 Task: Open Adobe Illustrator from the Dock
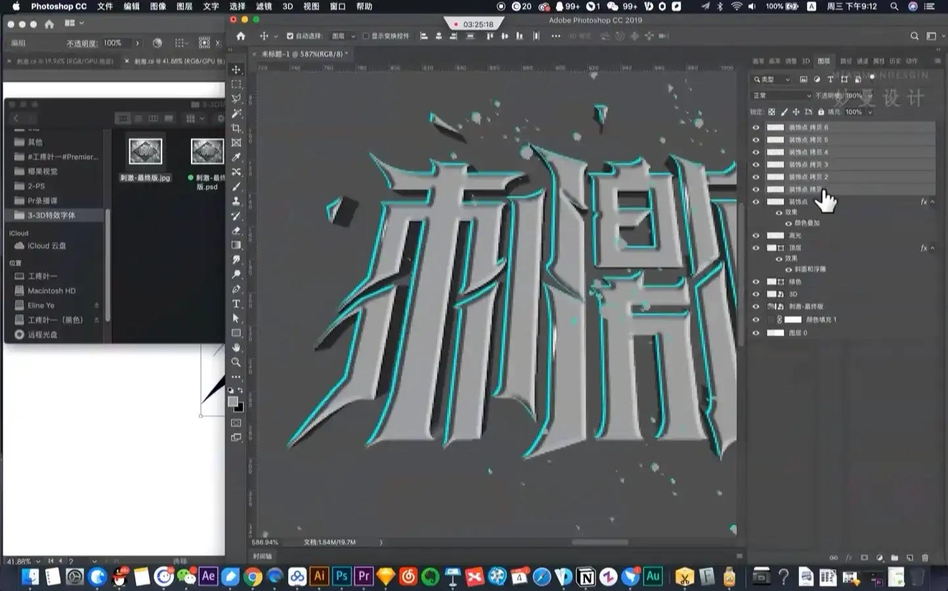pos(319,577)
